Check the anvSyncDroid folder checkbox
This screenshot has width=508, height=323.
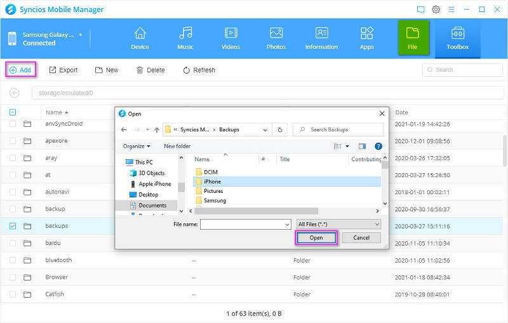pyautogui.click(x=13, y=124)
